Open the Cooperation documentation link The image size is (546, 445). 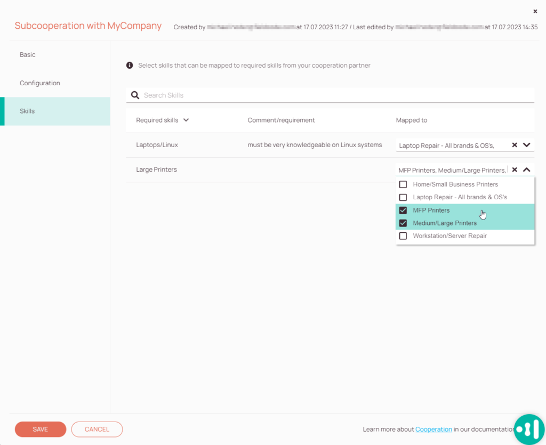point(433,429)
